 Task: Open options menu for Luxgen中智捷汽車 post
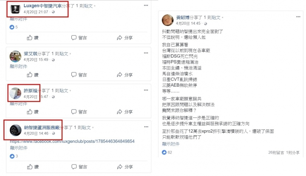point(146,6)
